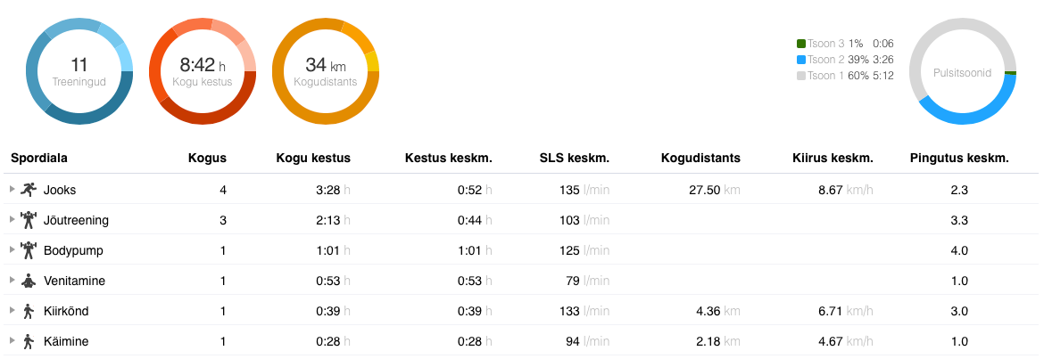Expand the Bodypump row arrow
This screenshot has height=359, width=1044.
point(12,250)
